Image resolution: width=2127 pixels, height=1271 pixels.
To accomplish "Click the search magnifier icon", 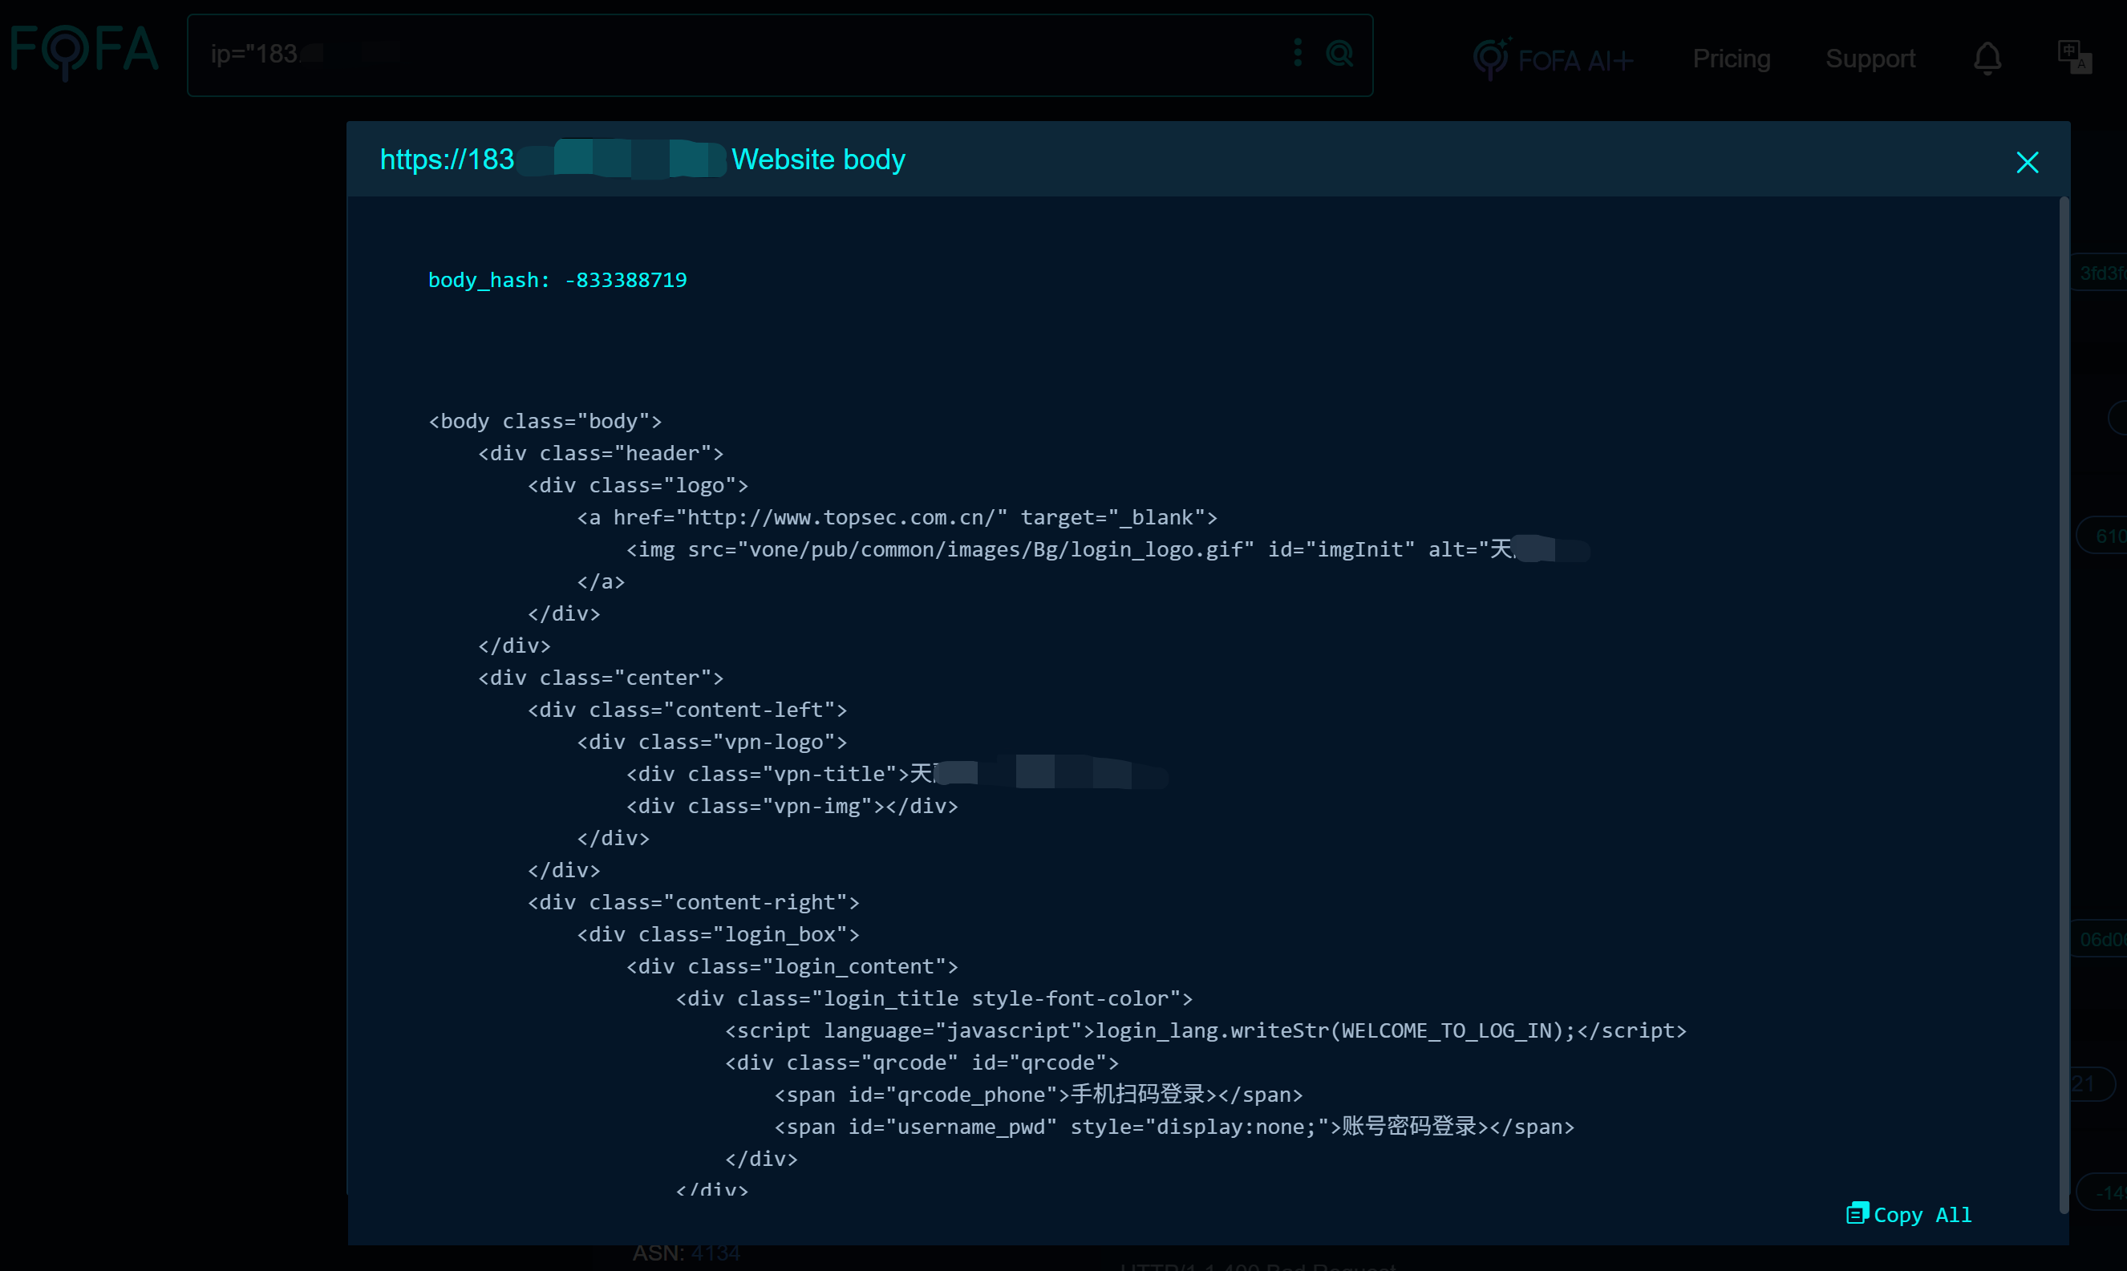I will pyautogui.click(x=1339, y=54).
